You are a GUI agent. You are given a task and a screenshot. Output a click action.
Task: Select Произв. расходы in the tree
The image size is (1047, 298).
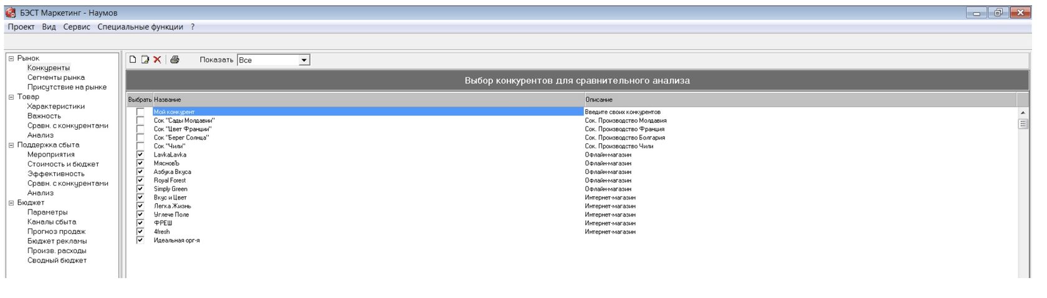(x=57, y=251)
